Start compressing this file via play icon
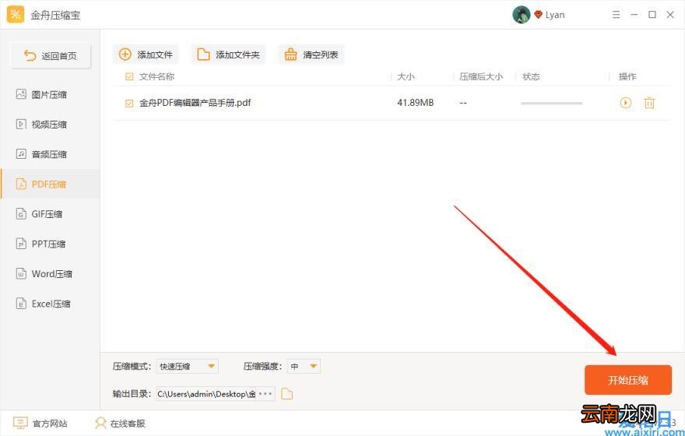 point(626,103)
